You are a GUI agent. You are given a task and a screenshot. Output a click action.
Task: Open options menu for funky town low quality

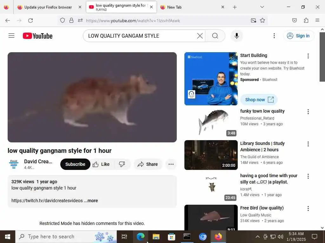tap(308, 112)
